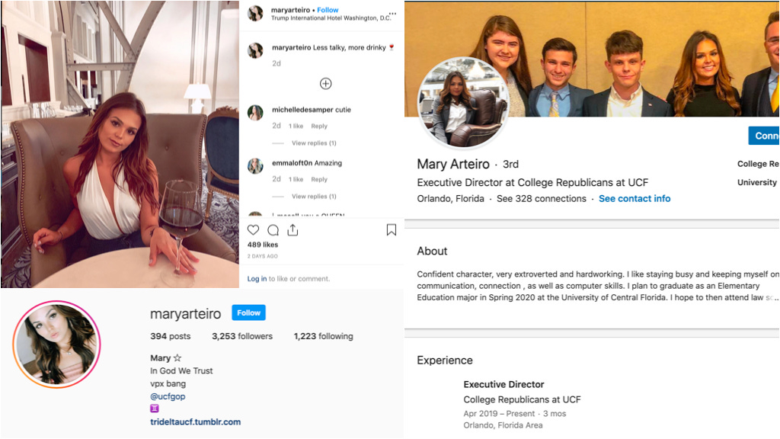Visit trideltaucf.tumblr.com link
Screen dimensions: 780x439
coord(196,421)
